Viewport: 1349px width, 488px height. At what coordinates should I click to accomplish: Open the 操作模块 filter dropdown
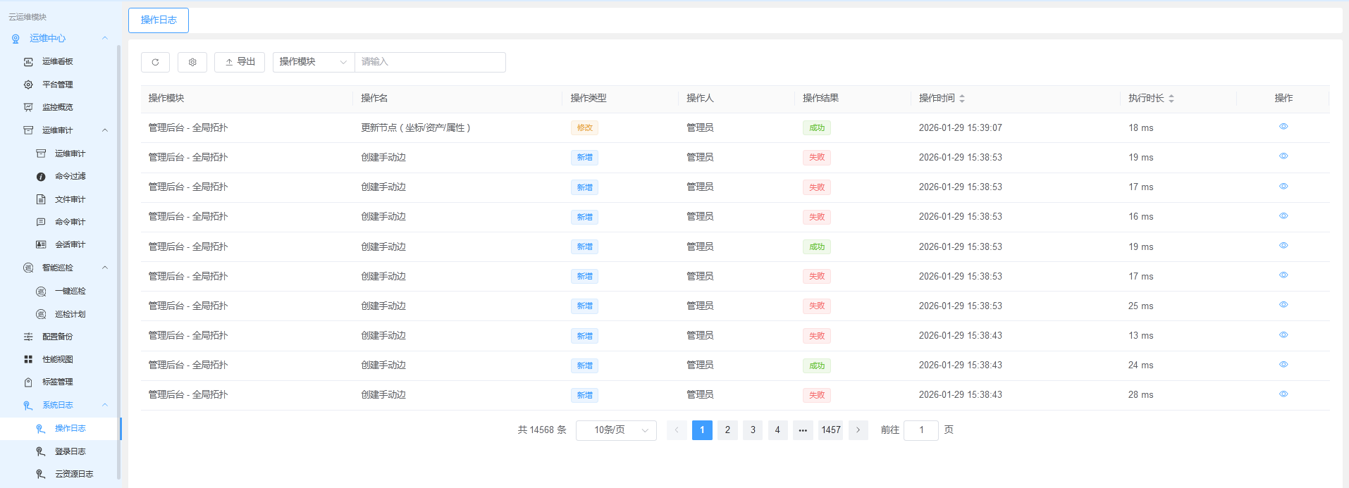click(314, 62)
